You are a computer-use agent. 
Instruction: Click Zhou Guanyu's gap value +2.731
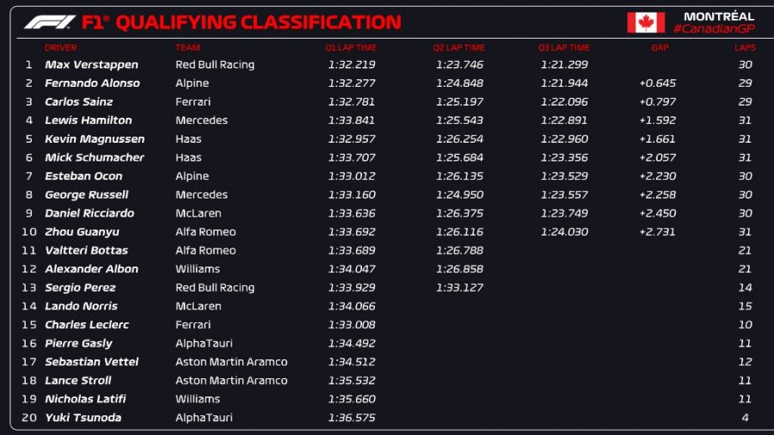[658, 232]
